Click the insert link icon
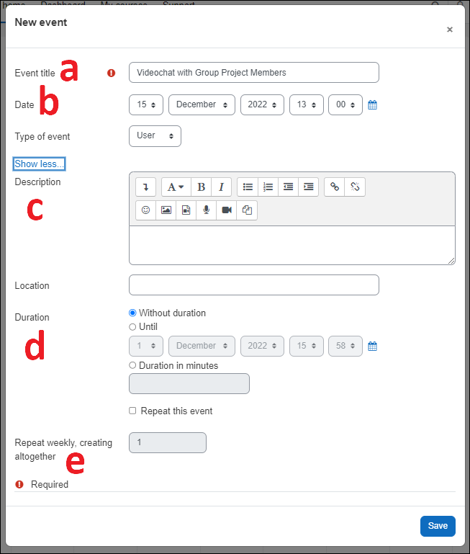This screenshot has width=470, height=554. [x=335, y=187]
